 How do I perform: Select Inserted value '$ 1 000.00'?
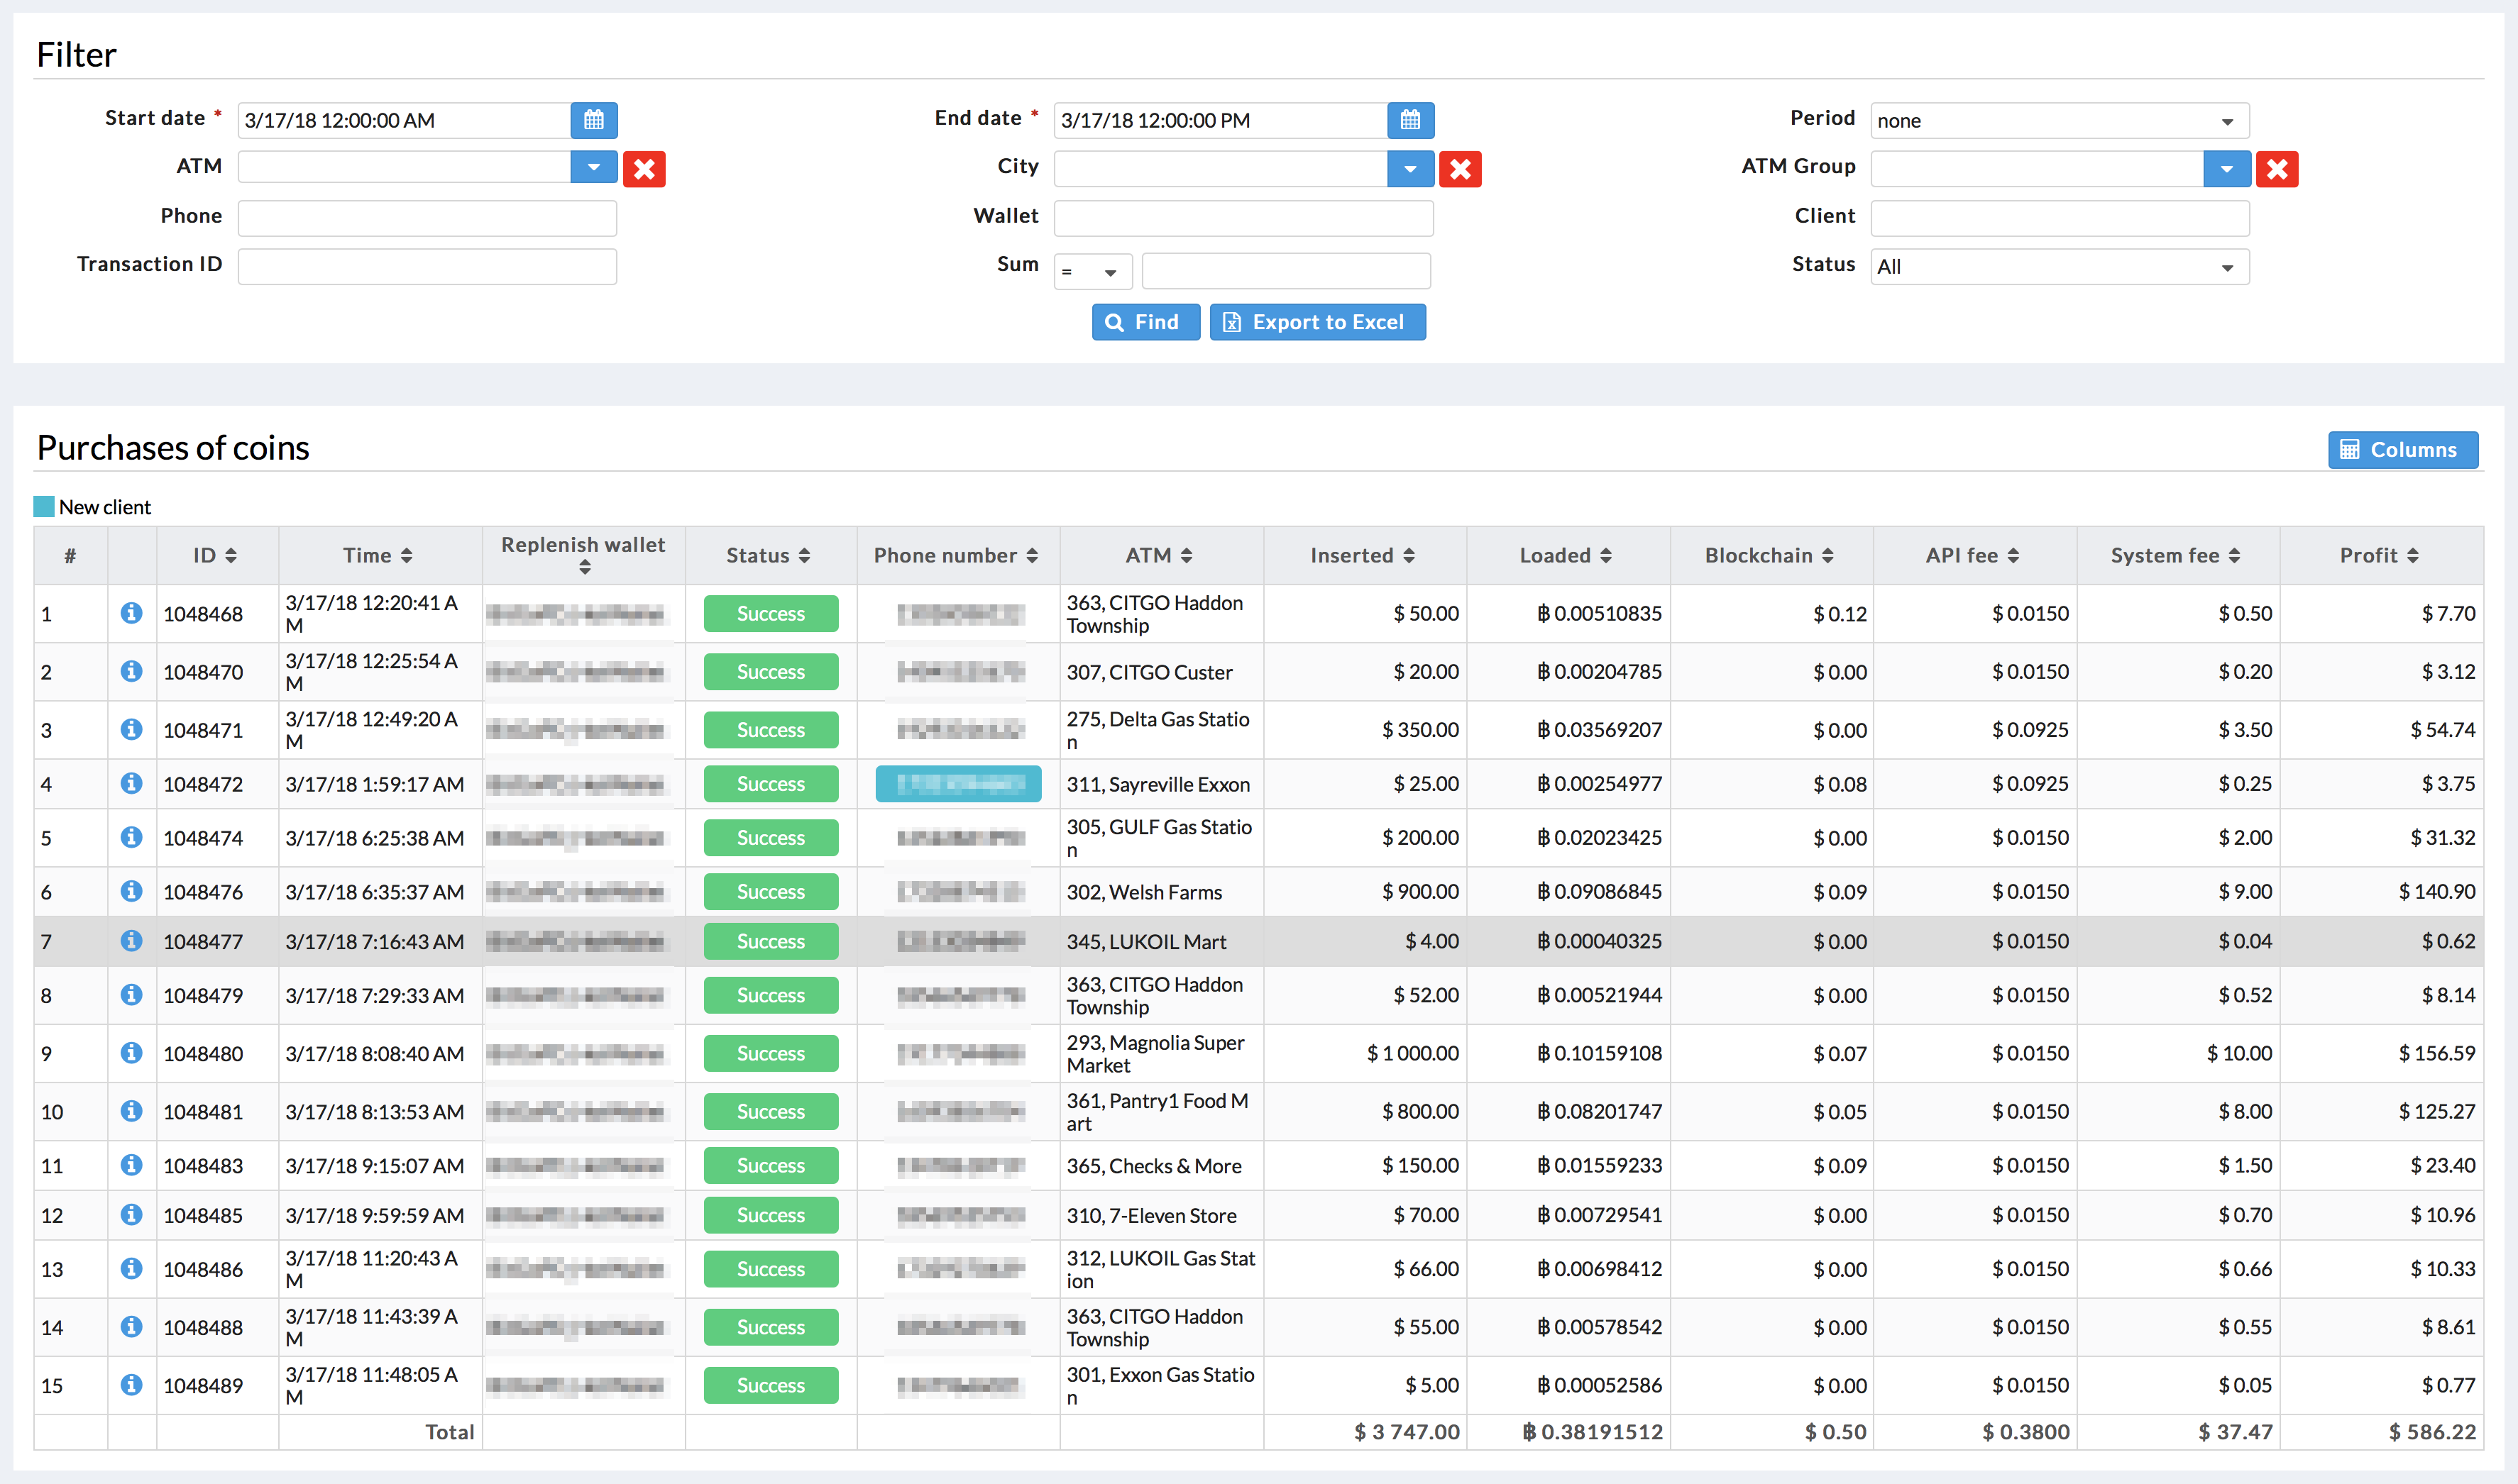[x=1412, y=1053]
